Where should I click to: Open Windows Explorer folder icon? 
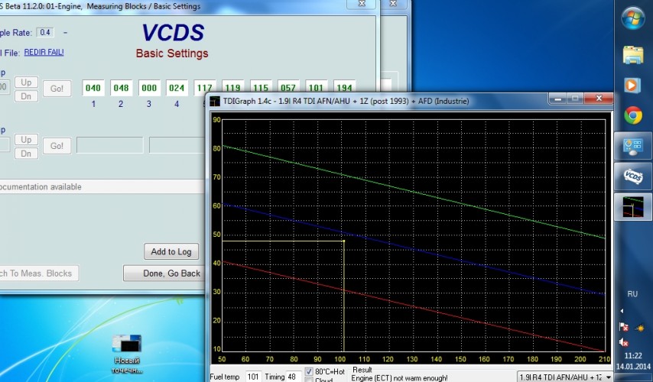pos(633,54)
